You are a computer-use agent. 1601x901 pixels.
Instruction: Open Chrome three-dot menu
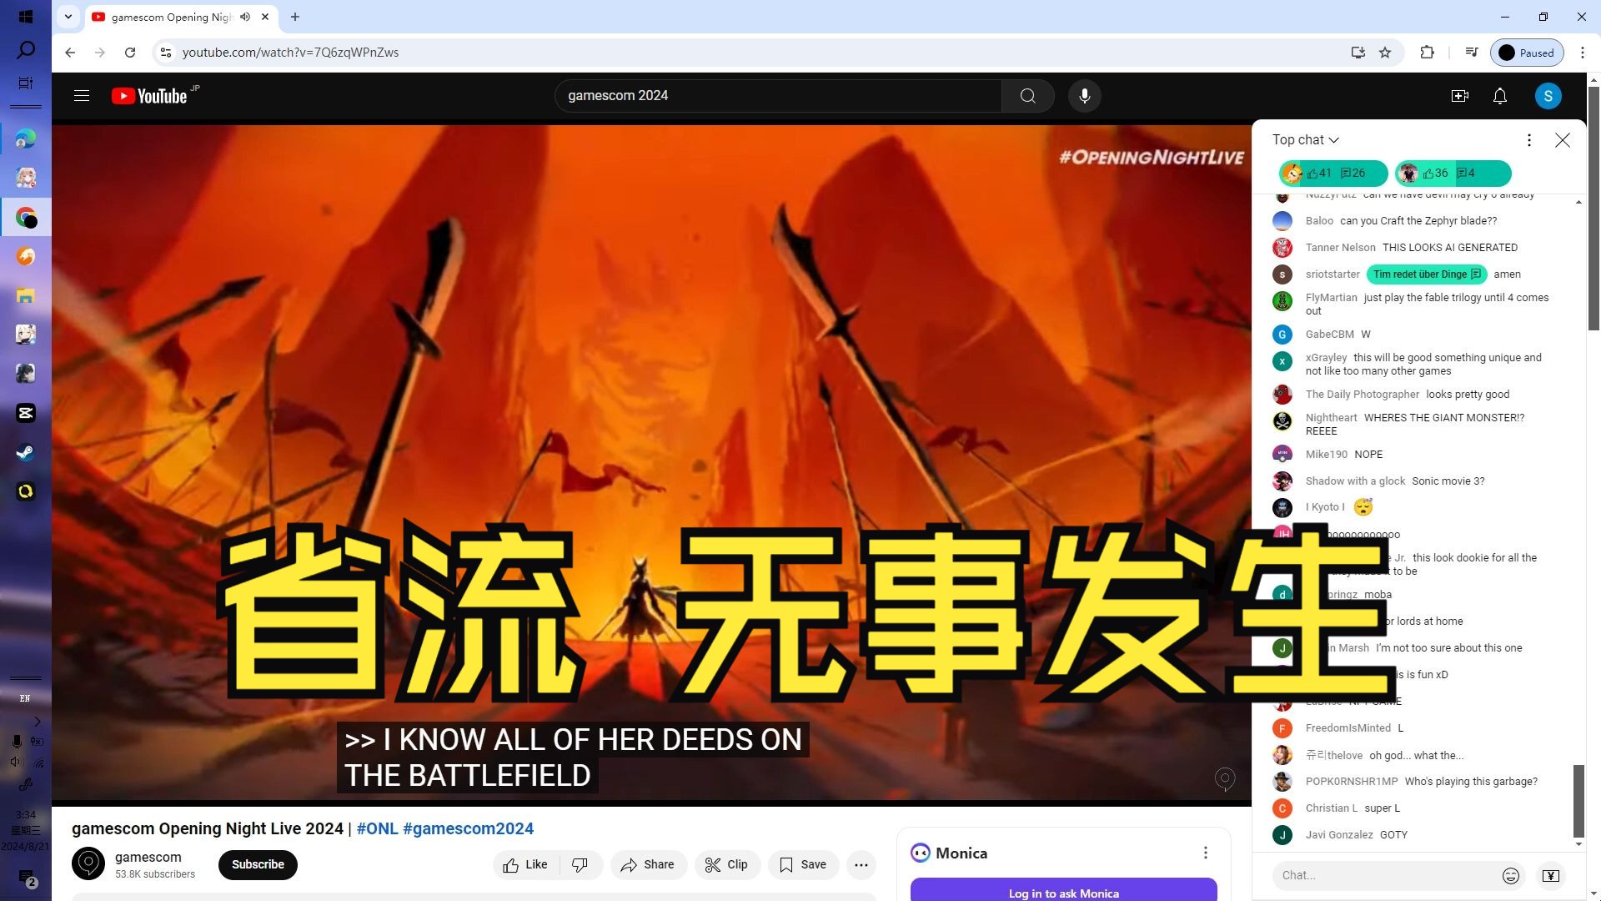point(1582,53)
